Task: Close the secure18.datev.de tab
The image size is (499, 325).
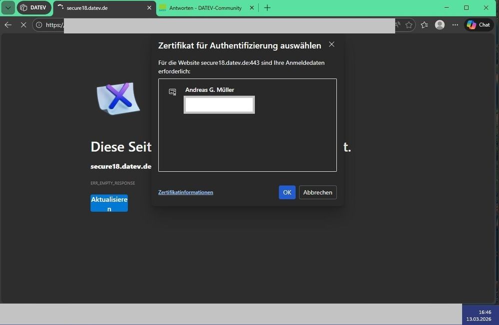Action: [x=149, y=7]
